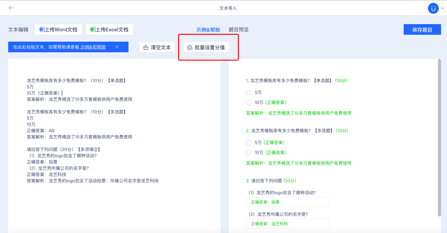Image resolution: width=447 pixels, height=233 pixels.
Task: Click the answer field showing 龙艺科技
Action: tap(287, 224)
